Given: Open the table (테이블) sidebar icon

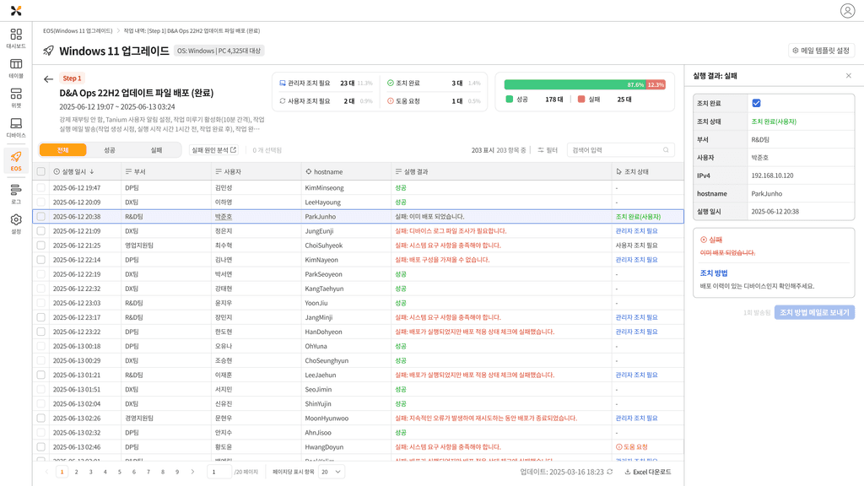Looking at the screenshot, I should point(16,68).
